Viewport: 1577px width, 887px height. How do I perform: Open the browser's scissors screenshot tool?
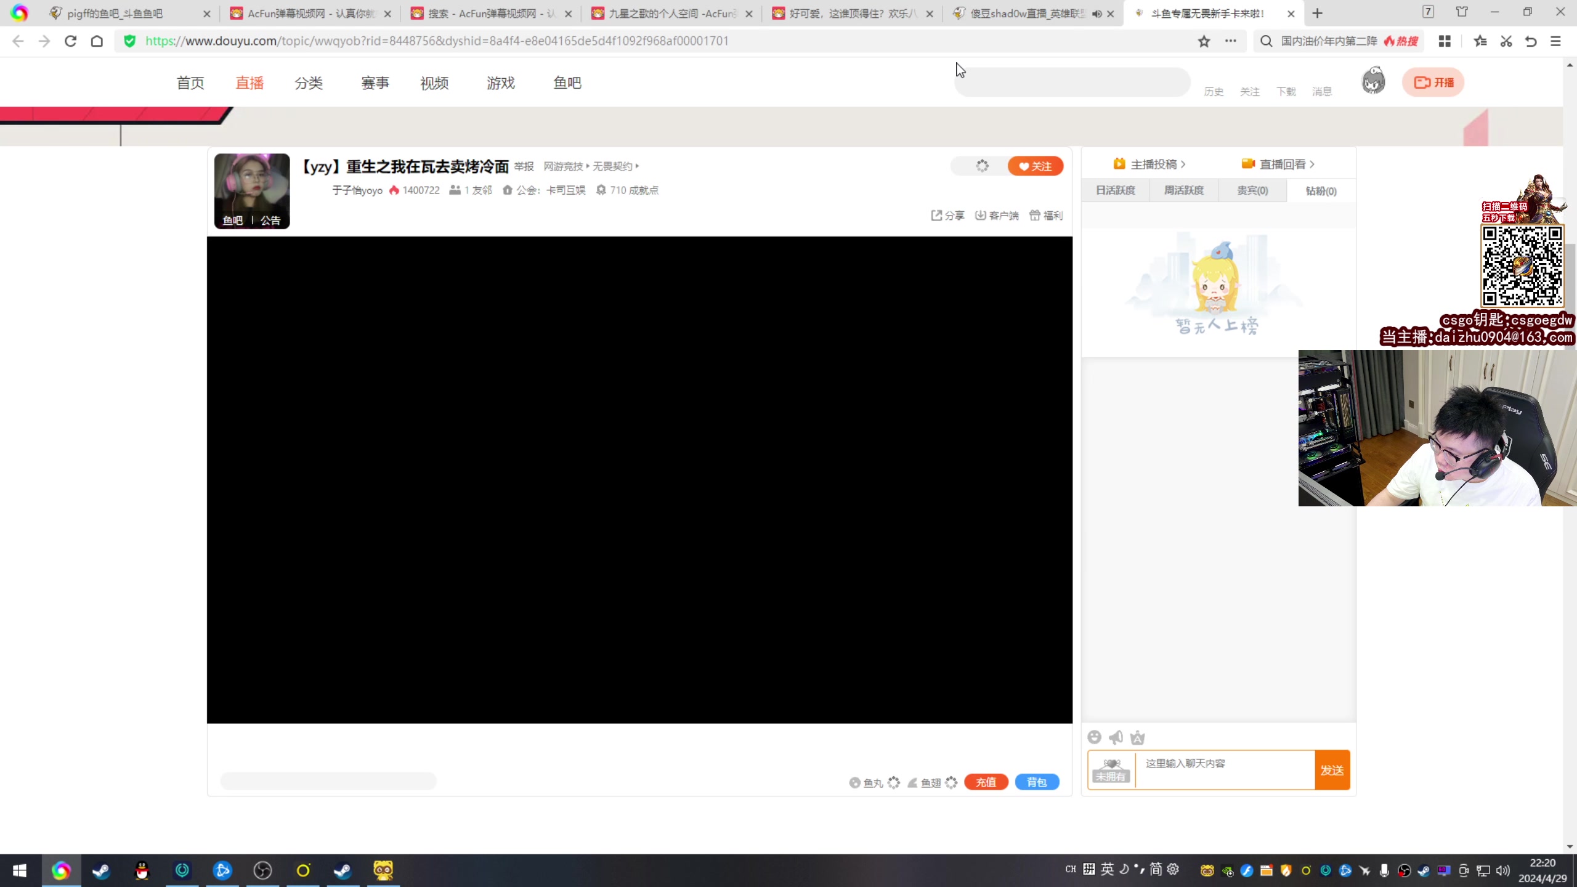pyautogui.click(x=1506, y=41)
